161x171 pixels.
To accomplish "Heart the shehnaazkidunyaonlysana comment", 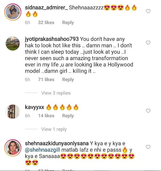I will coord(148,147).
